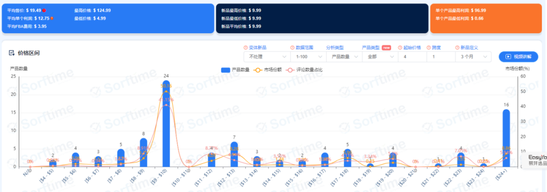Screen dimensions: 547x192
Task: Click the 单个产品最低利润 $ 0.66 text
Action: pos(459,18)
